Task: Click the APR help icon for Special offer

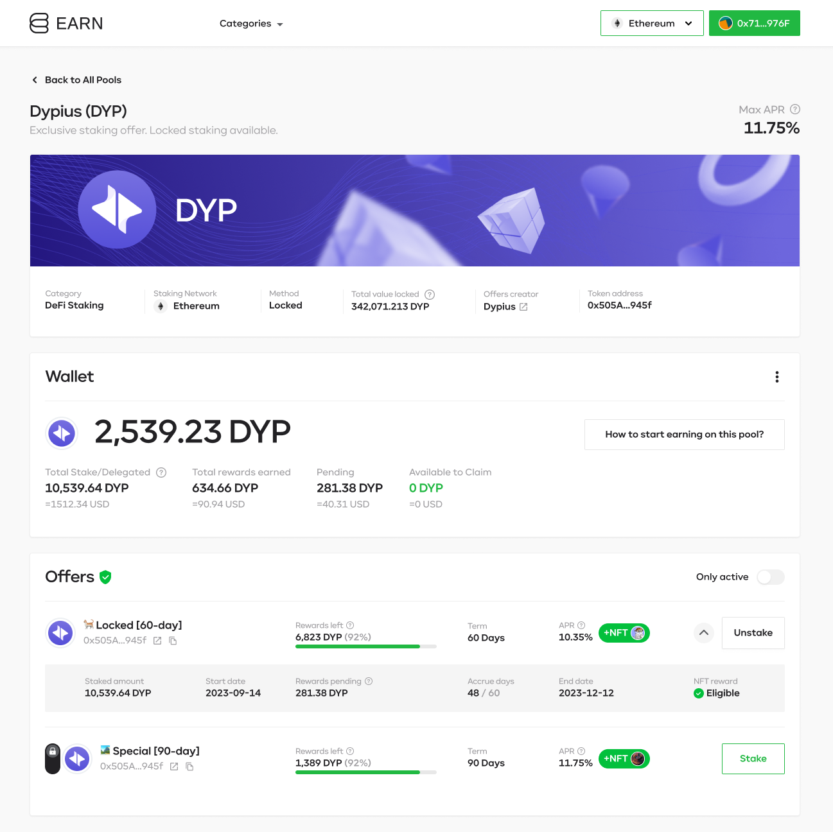Action: point(581,751)
